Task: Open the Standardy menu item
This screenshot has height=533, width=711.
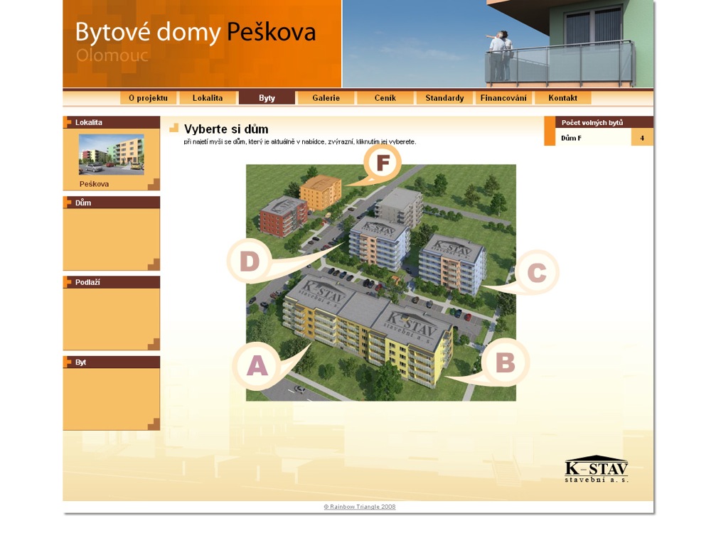Action: [x=444, y=98]
